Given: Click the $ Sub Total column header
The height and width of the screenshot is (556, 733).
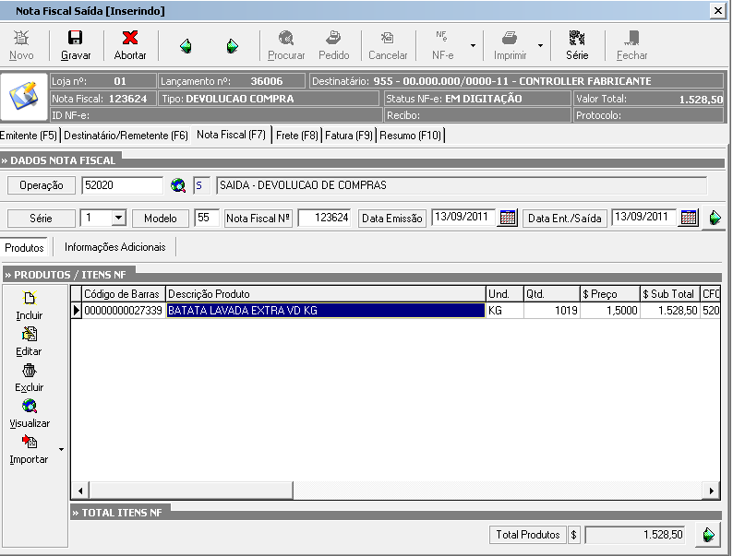Looking at the screenshot, I should tap(669, 294).
